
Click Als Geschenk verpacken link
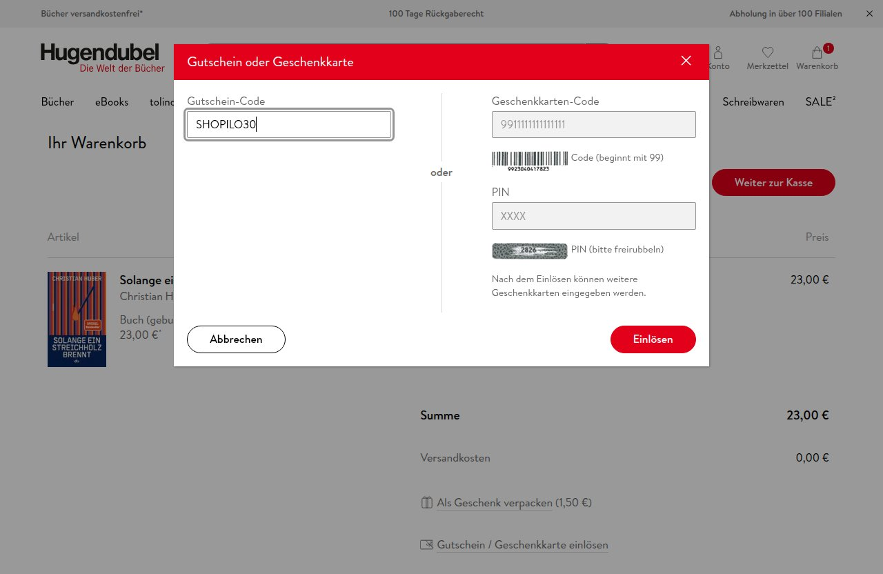click(495, 503)
